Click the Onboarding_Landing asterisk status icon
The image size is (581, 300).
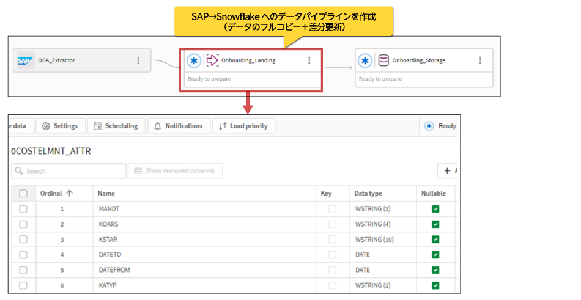tap(194, 60)
